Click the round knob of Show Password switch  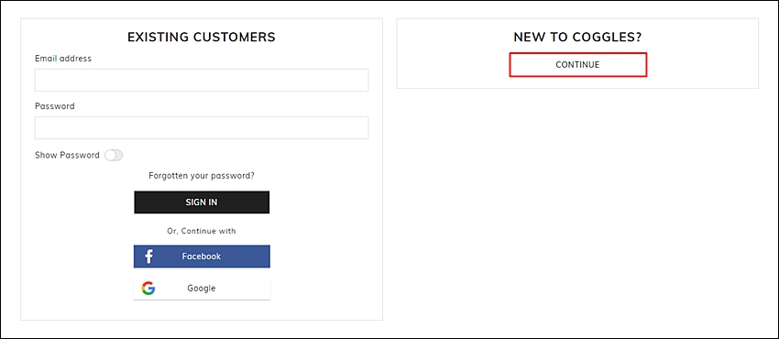tap(110, 156)
